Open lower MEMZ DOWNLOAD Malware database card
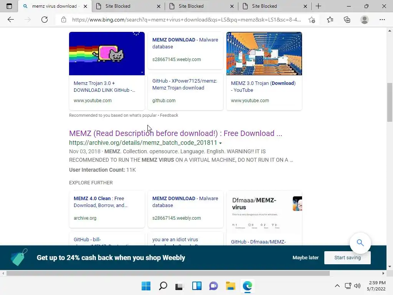This screenshot has height=295, width=393. pos(185,209)
